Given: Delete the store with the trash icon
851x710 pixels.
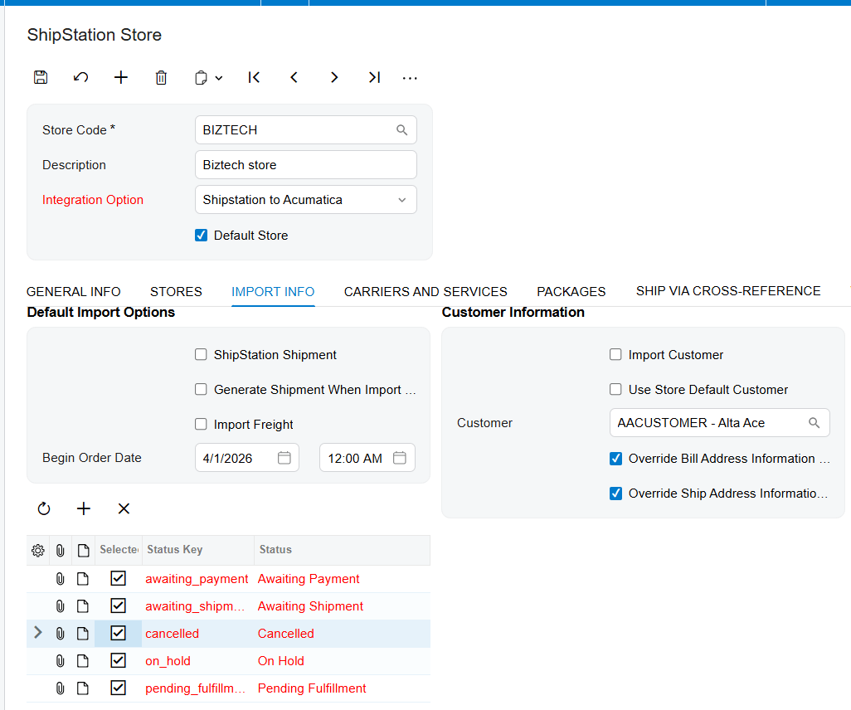Looking at the screenshot, I should (161, 78).
